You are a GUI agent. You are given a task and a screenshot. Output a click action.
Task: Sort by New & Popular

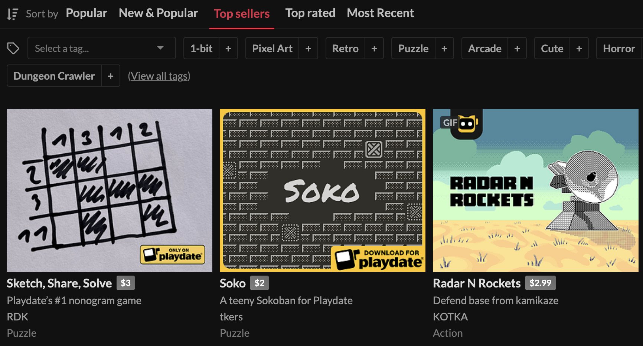pyautogui.click(x=159, y=13)
